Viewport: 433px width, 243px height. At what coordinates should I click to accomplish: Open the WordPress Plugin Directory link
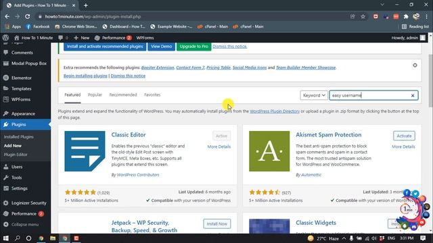coord(275,111)
